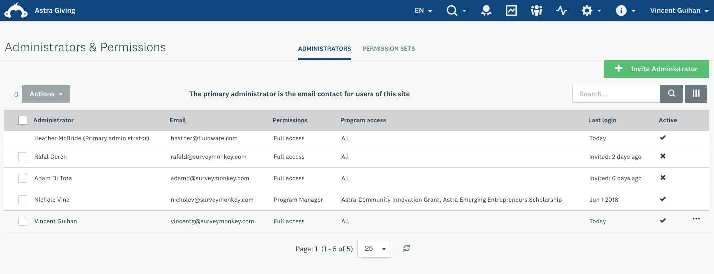714x274 pixels.
Task: Click the name 'Nichole Vine'
Action: (x=52, y=200)
